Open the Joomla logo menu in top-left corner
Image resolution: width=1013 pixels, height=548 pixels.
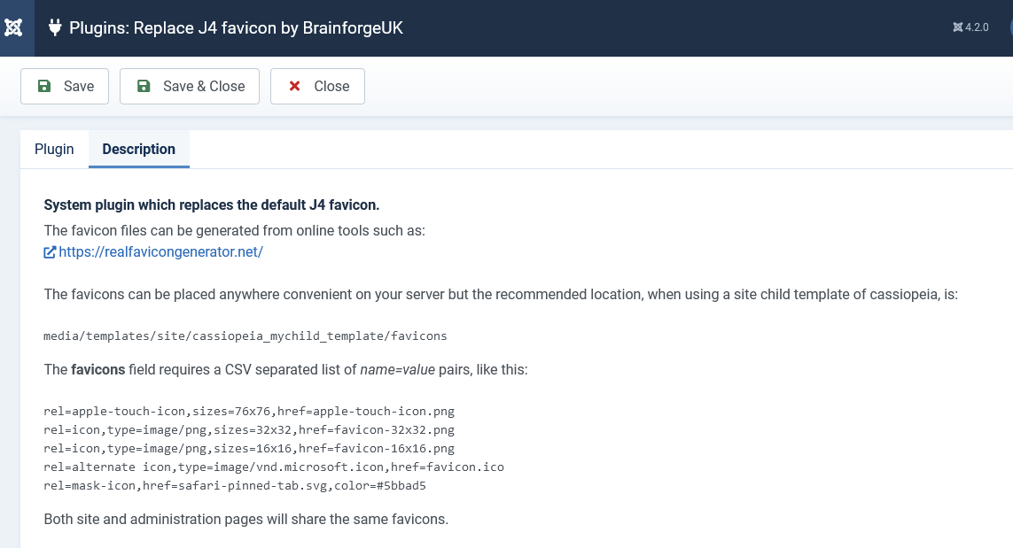coord(13,27)
